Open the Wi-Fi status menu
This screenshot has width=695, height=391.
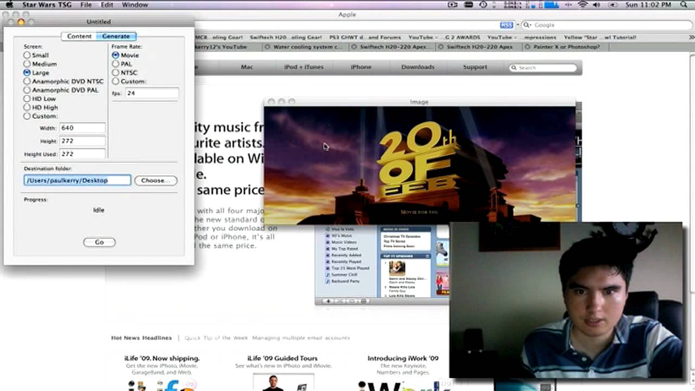[x=583, y=5]
